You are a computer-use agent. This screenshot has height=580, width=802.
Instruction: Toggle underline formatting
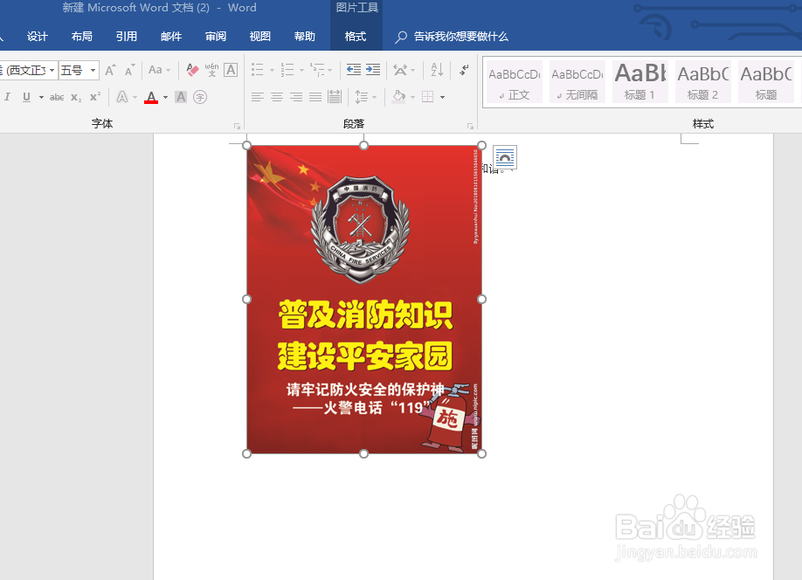26,97
